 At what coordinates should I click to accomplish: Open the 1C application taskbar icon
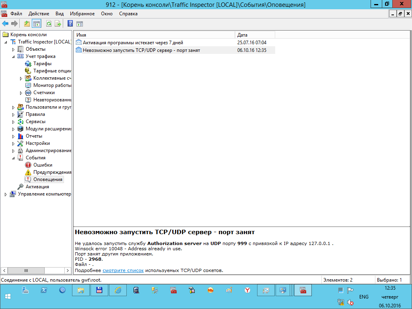click(x=210, y=290)
